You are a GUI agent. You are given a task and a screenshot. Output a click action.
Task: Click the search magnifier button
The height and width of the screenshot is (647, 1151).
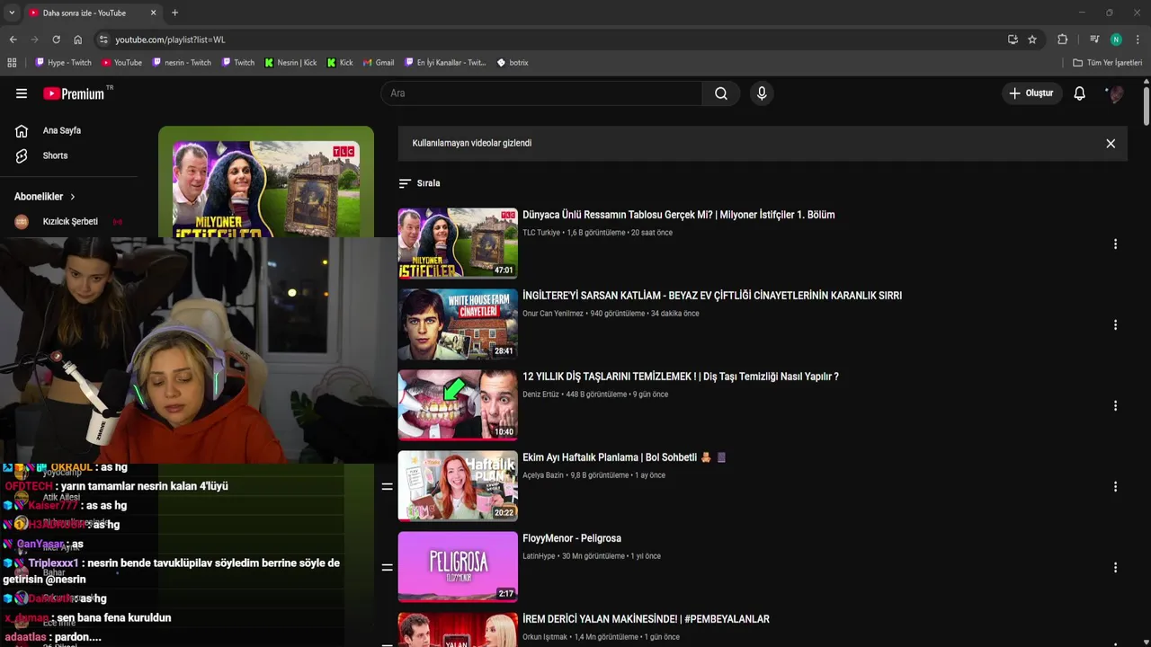point(721,93)
